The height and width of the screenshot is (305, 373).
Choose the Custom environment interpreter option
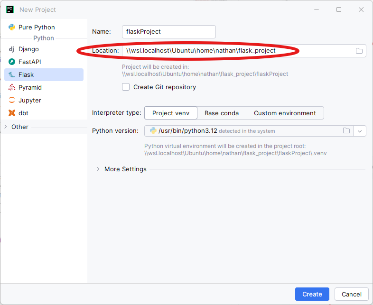(x=285, y=113)
